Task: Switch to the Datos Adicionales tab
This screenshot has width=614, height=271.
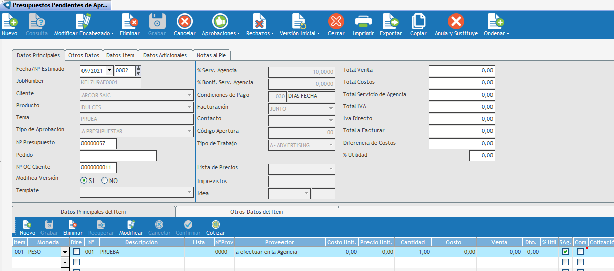Action: (165, 55)
